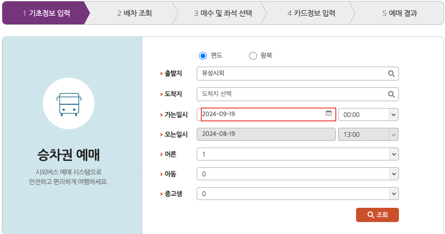Click the 출발지 label

pos(173,74)
